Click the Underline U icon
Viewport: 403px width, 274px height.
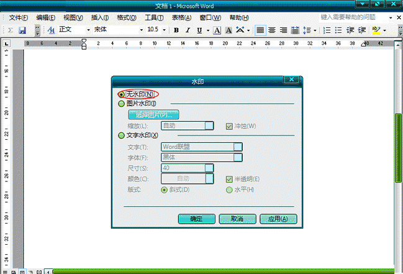[199, 30]
